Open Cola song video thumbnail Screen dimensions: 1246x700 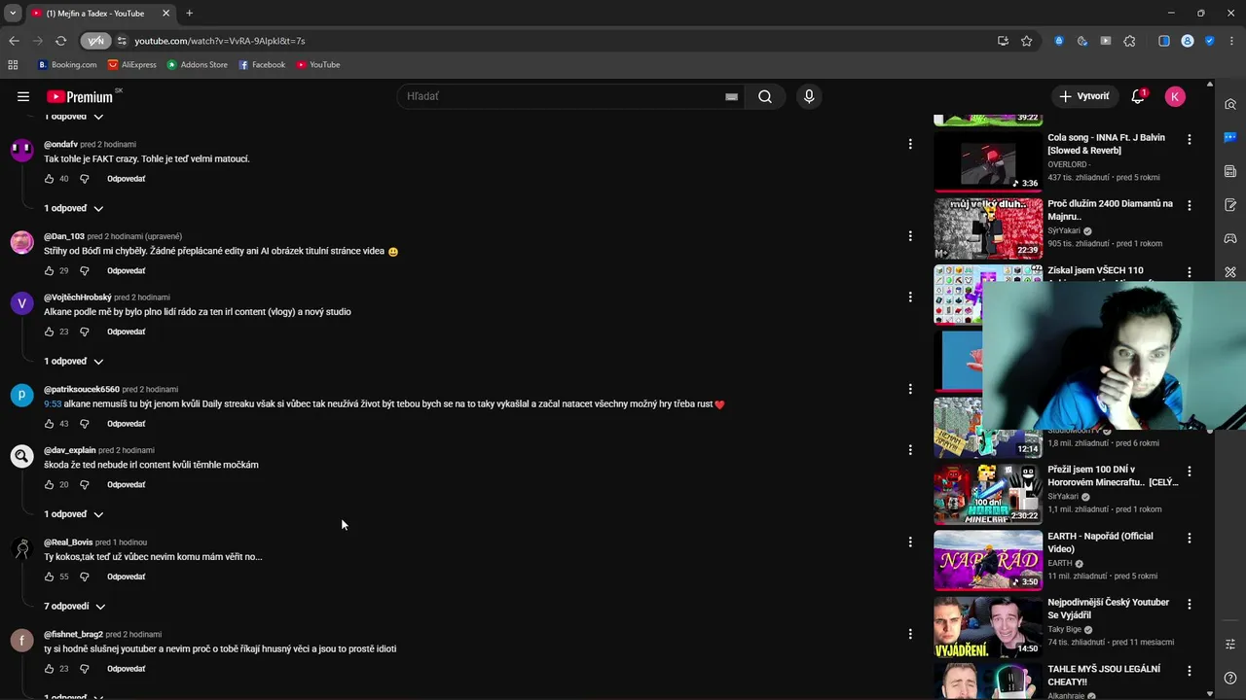tap(988, 160)
